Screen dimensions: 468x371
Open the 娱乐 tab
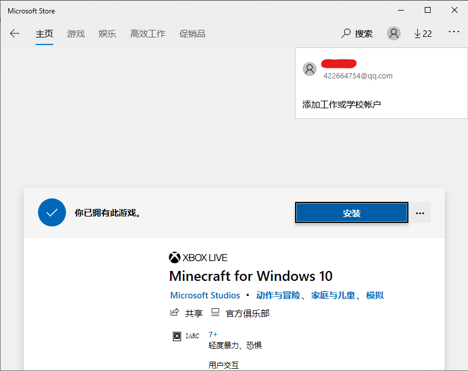(107, 34)
